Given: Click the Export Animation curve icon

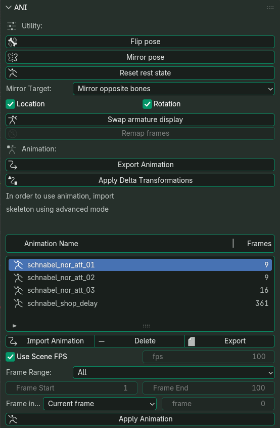Looking at the screenshot, I should click(x=13, y=165).
